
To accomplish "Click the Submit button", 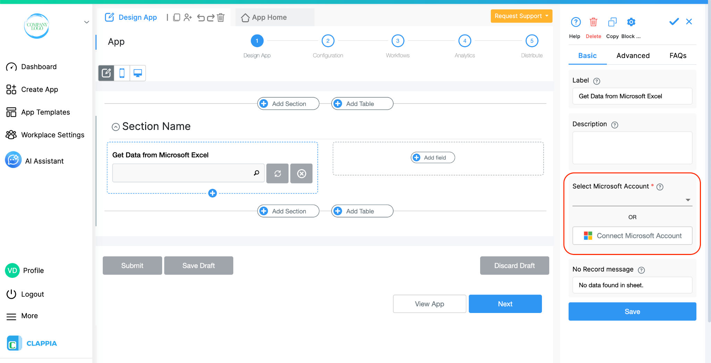I will [x=132, y=265].
